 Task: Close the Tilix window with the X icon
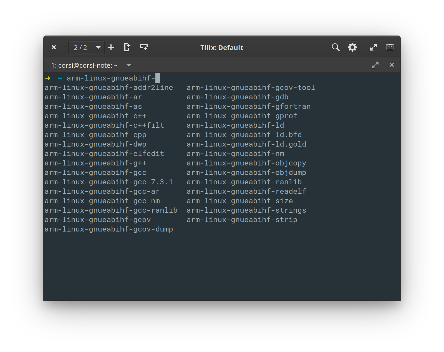pos(54,47)
